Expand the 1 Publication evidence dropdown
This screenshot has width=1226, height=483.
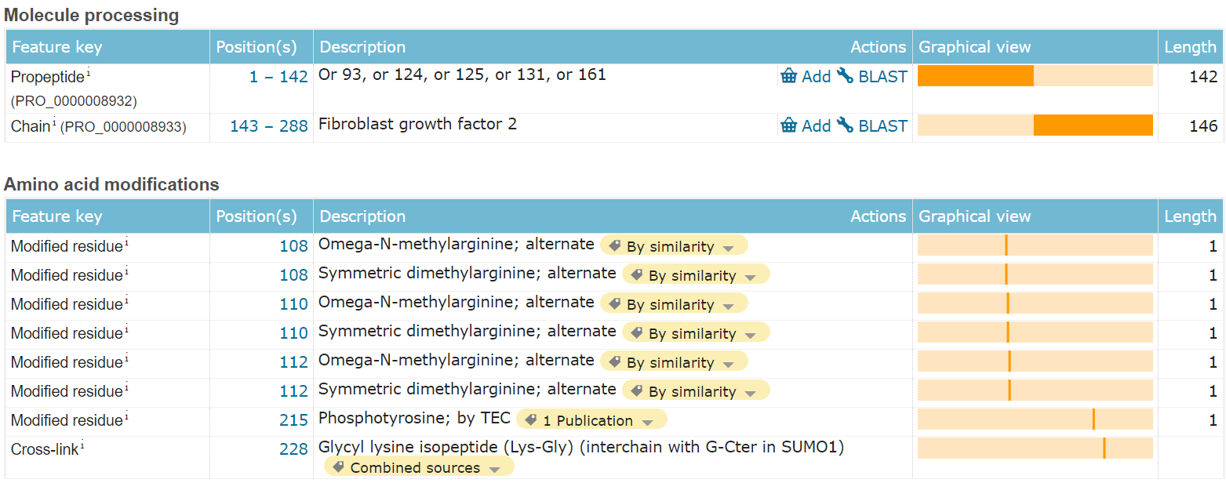647,422
